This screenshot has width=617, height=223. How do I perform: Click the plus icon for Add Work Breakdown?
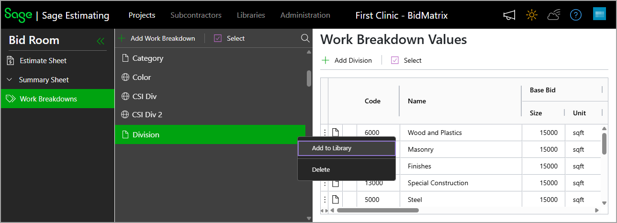[x=122, y=38]
